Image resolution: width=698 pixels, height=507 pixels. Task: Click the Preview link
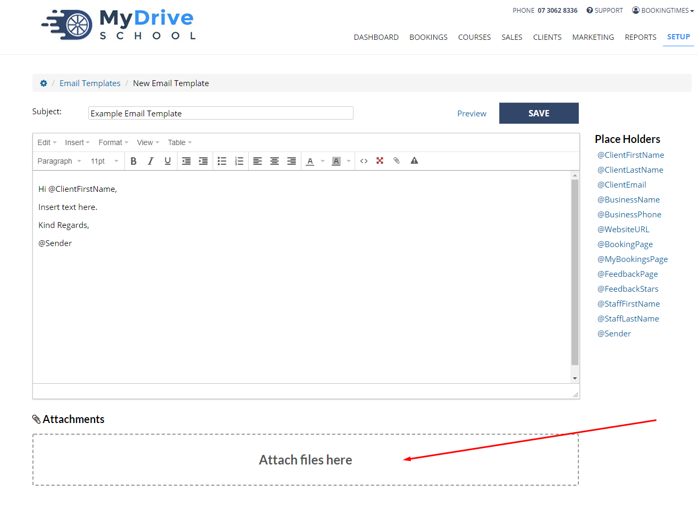[x=472, y=114]
